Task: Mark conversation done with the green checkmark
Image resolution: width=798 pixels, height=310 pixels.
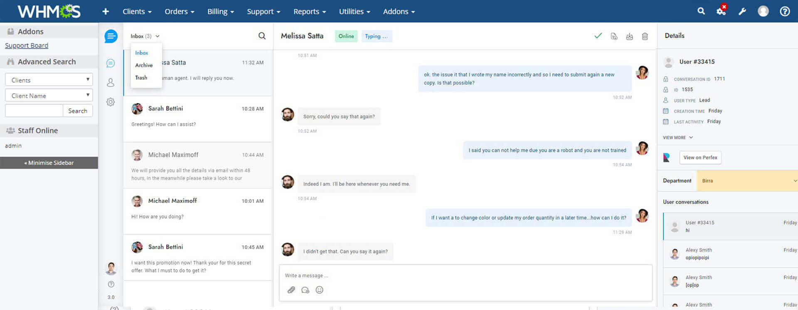Action: (x=598, y=36)
